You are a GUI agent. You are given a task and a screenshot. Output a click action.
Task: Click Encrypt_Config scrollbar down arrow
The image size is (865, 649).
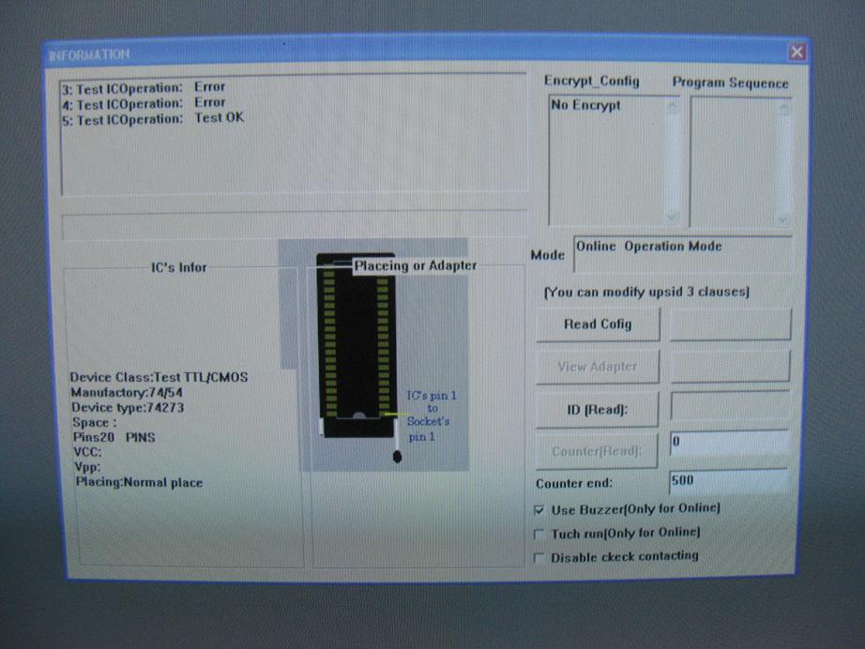tap(672, 218)
